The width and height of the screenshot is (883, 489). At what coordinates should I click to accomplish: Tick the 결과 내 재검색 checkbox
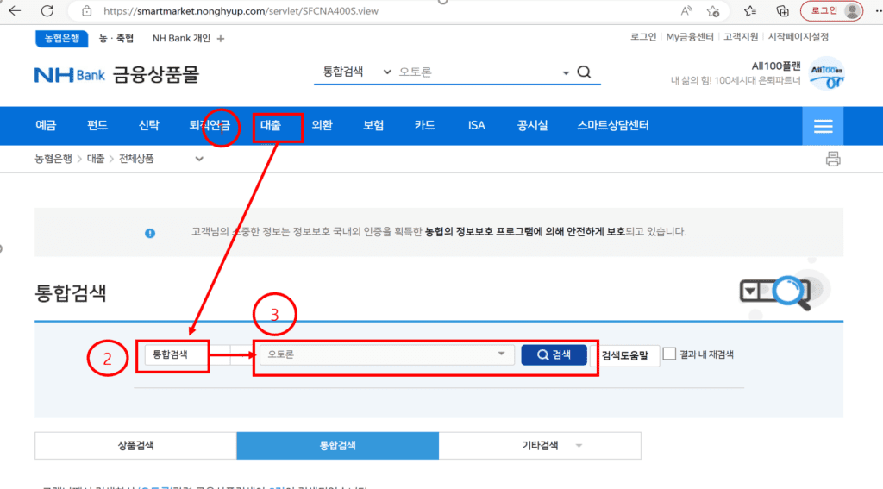[669, 354]
